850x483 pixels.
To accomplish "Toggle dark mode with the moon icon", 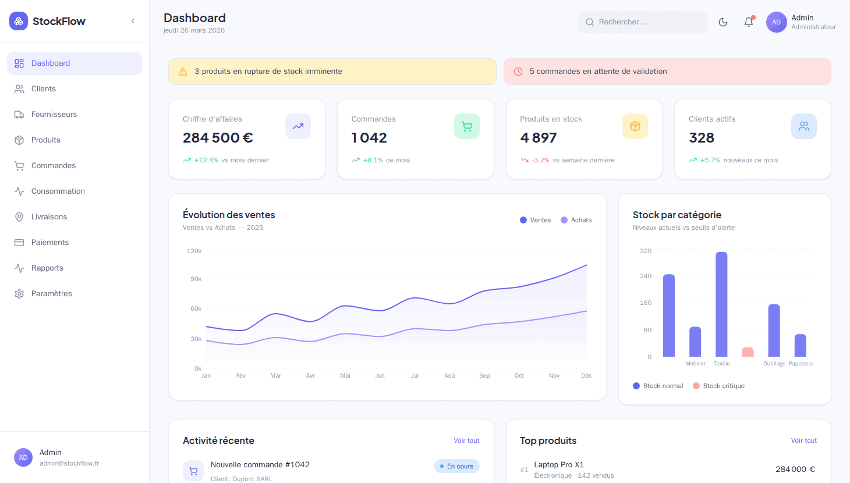I will pos(722,22).
